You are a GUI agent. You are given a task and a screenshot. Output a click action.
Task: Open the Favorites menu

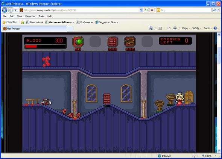click(30, 16)
